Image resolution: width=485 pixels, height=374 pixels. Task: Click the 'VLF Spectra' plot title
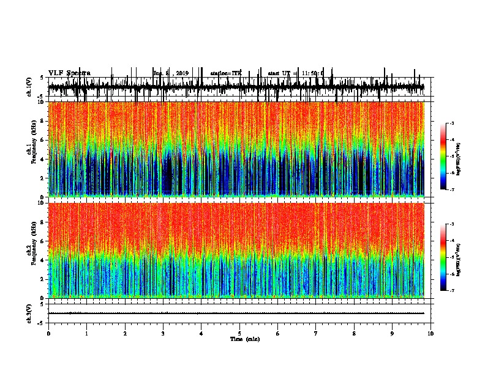pyautogui.click(x=69, y=73)
